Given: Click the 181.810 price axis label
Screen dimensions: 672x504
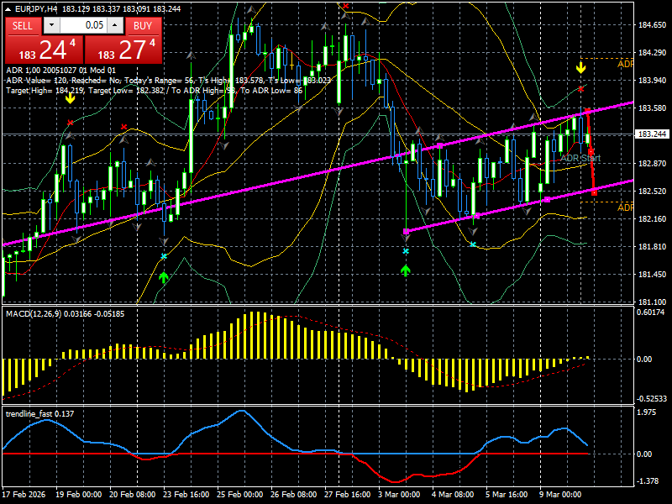Looking at the screenshot, I should click(653, 246).
